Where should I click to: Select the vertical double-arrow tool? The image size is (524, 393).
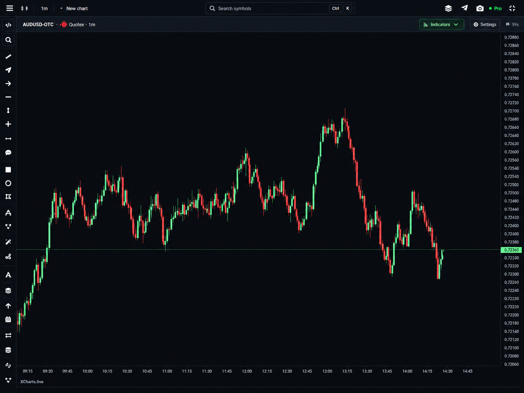8,110
